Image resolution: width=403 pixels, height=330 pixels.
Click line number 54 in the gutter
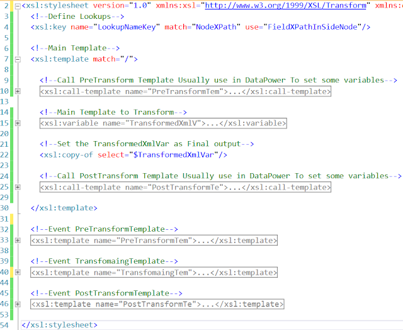tap(4, 325)
